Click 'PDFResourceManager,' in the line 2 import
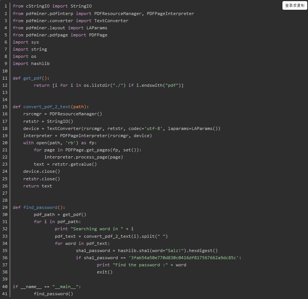The height and width of the screenshot is (299, 308). (x=119, y=14)
